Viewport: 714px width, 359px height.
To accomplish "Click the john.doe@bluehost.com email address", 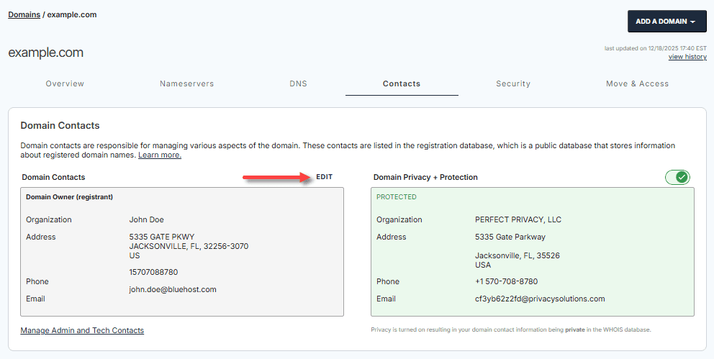I will [173, 289].
